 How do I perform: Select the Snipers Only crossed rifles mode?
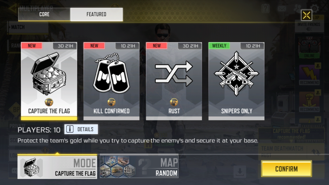(x=236, y=81)
